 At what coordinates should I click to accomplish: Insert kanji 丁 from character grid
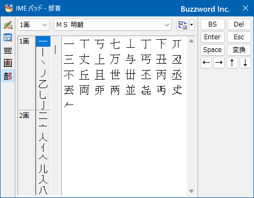pyautogui.click(x=146, y=44)
